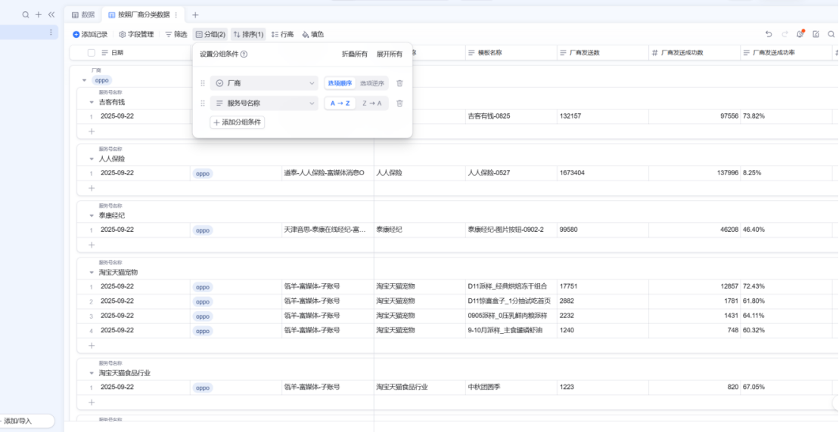Image resolution: width=839 pixels, height=432 pixels.
Task: Click the sidebar search icon
Action: point(26,14)
